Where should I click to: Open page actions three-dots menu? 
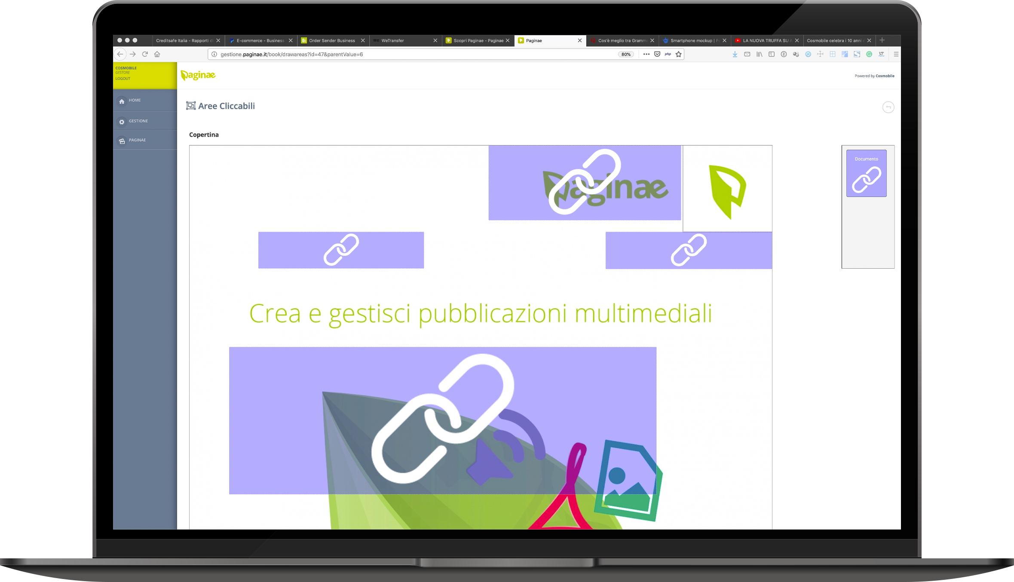(646, 54)
